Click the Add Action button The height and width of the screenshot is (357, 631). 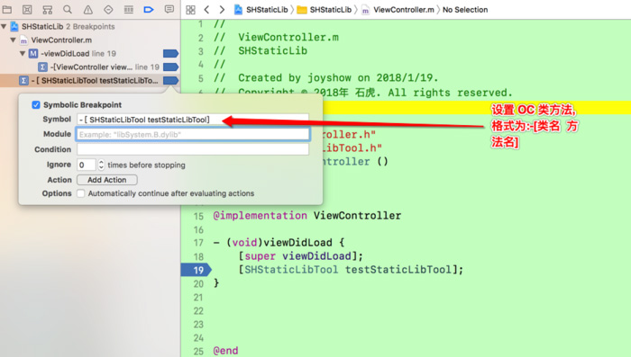point(107,180)
